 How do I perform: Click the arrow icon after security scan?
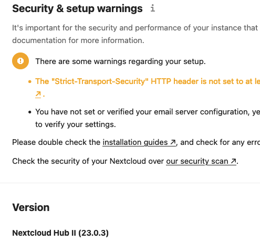coord(233,161)
